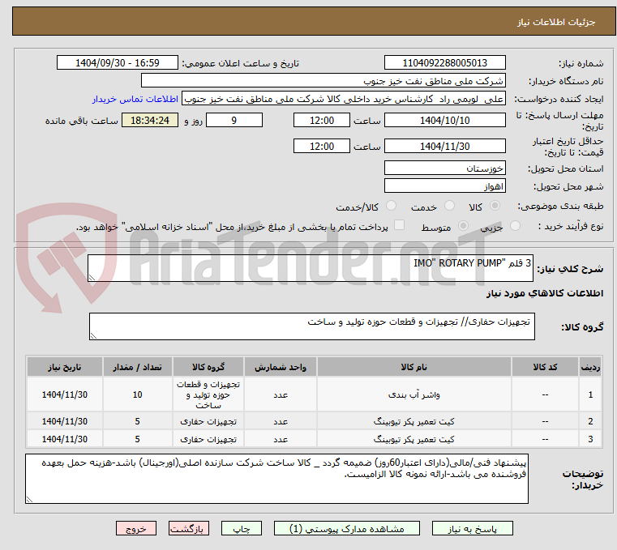The width and height of the screenshot is (617, 550).
Task: Click the چاپ print button
Action: tap(242, 529)
